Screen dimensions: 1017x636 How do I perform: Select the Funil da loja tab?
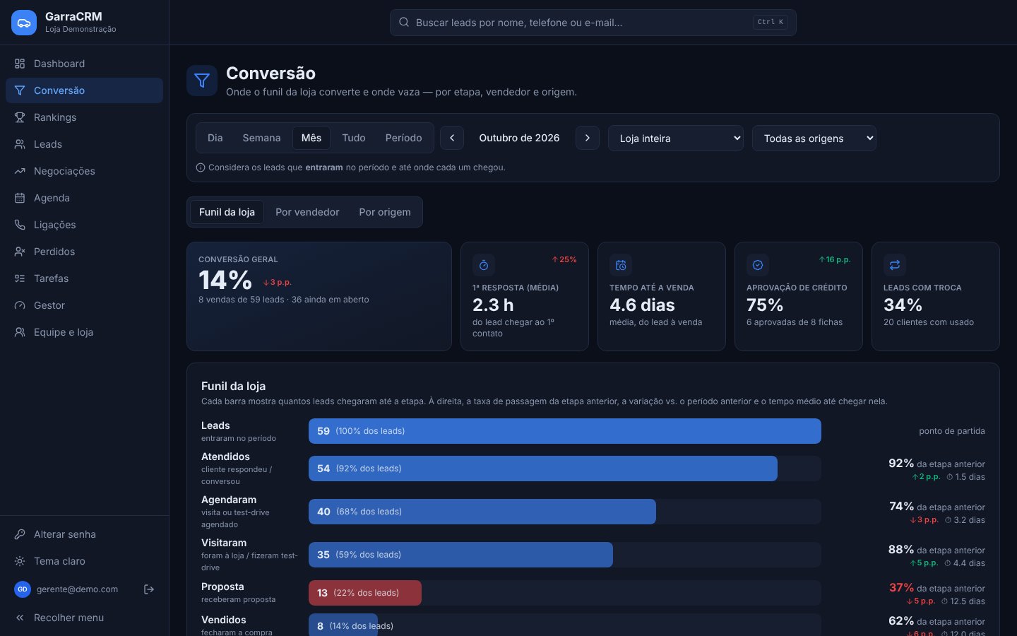click(x=227, y=212)
